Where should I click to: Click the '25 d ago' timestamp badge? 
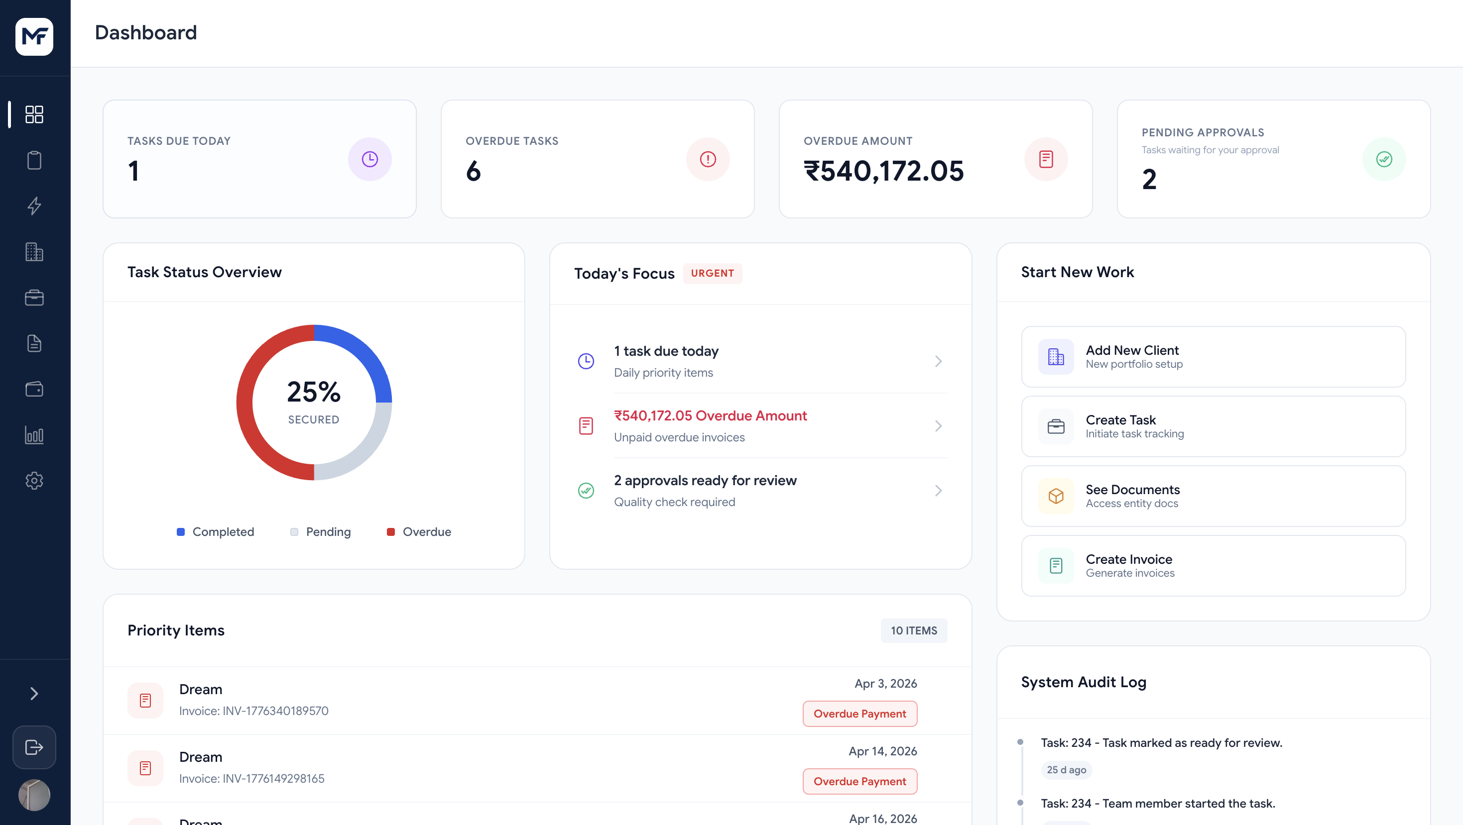(x=1066, y=770)
